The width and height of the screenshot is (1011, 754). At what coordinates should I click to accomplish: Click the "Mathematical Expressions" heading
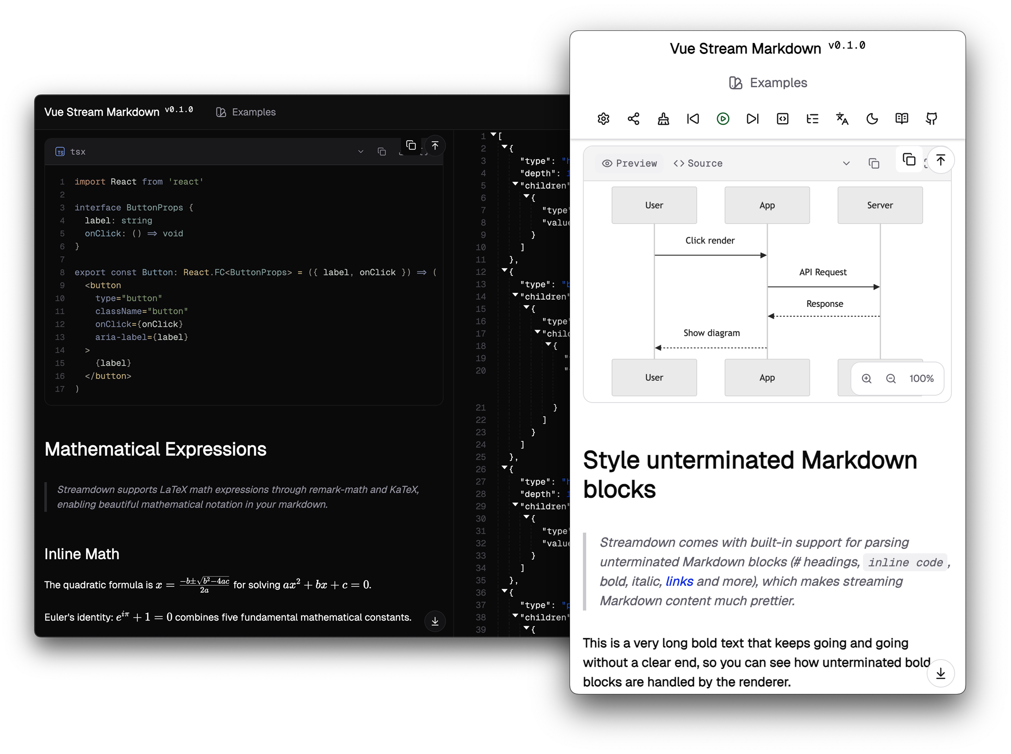(x=156, y=450)
